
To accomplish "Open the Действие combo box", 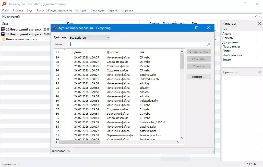I will point(90,38).
